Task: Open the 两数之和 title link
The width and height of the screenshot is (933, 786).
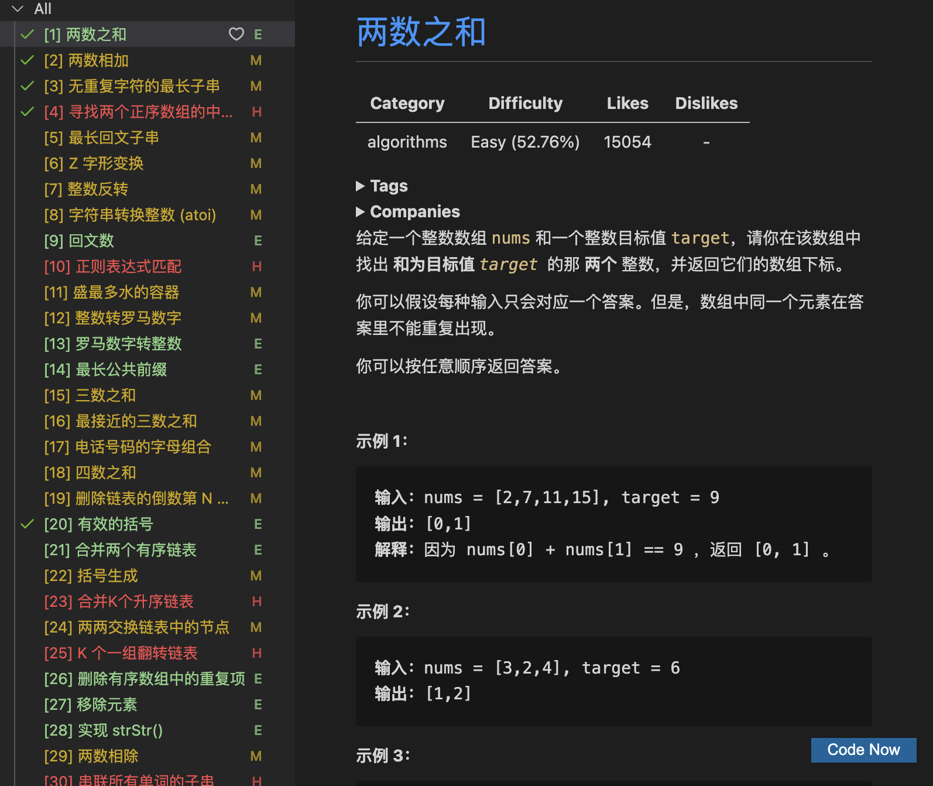Action: coord(421,32)
